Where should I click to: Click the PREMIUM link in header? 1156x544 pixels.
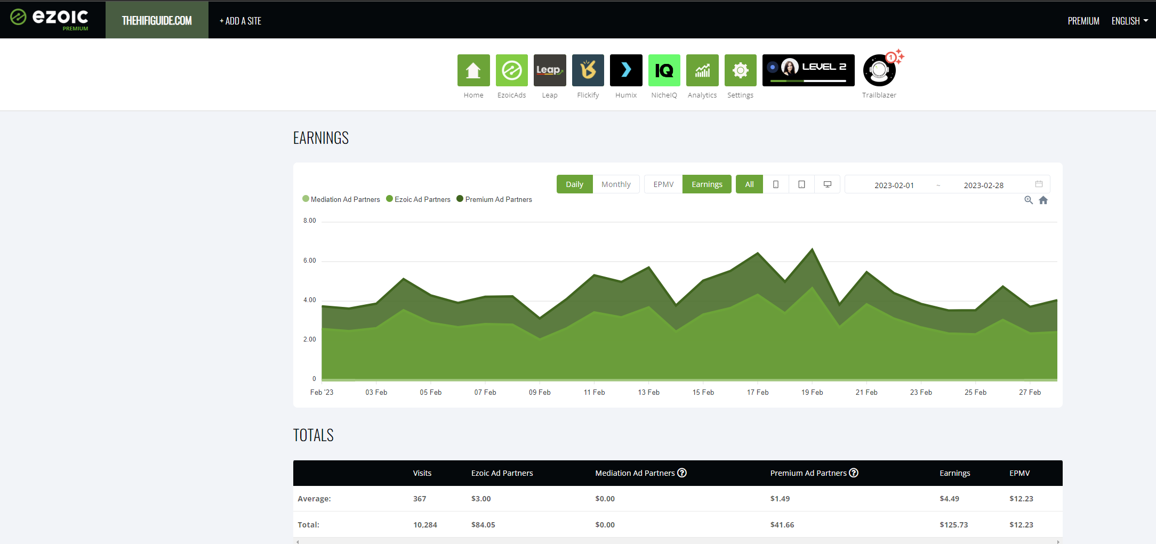tap(1083, 21)
